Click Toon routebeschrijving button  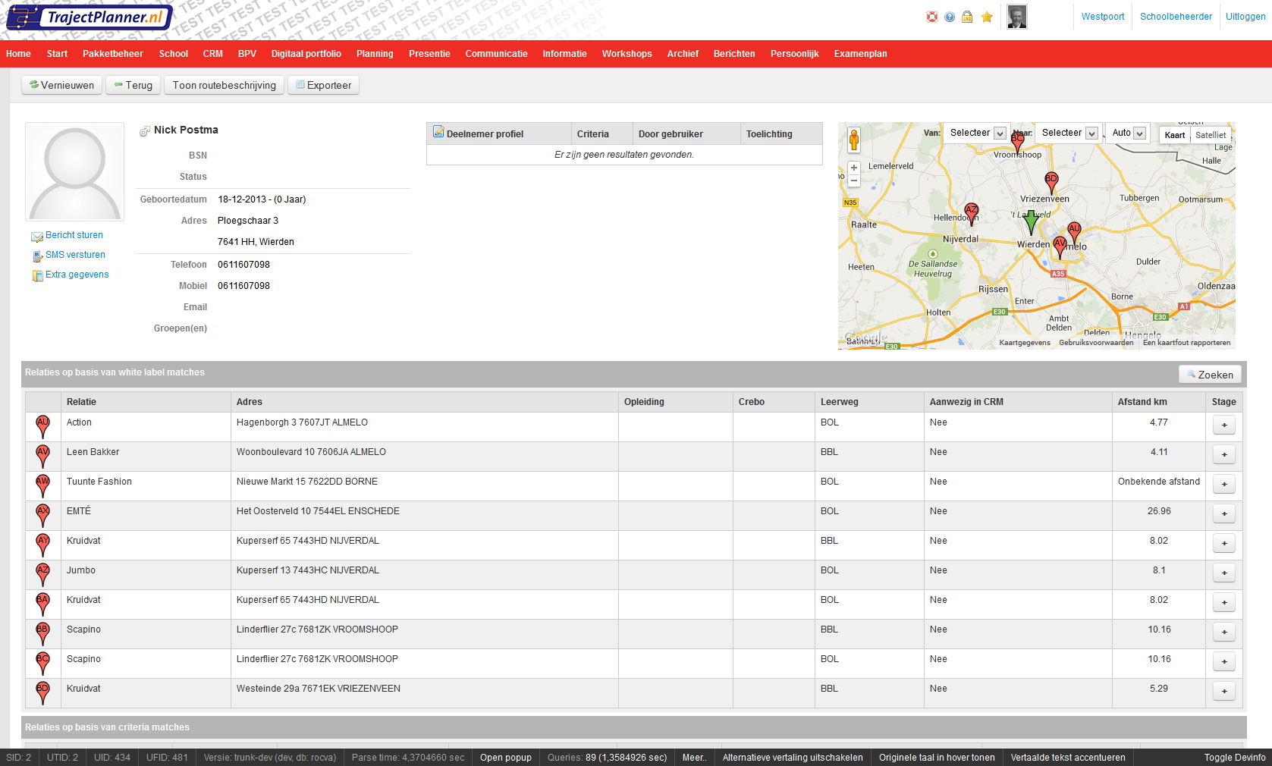[224, 85]
